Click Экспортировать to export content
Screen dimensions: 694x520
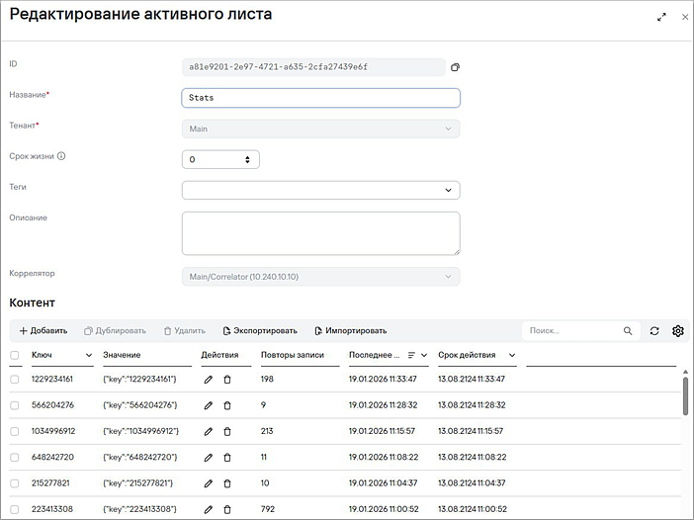(x=260, y=331)
